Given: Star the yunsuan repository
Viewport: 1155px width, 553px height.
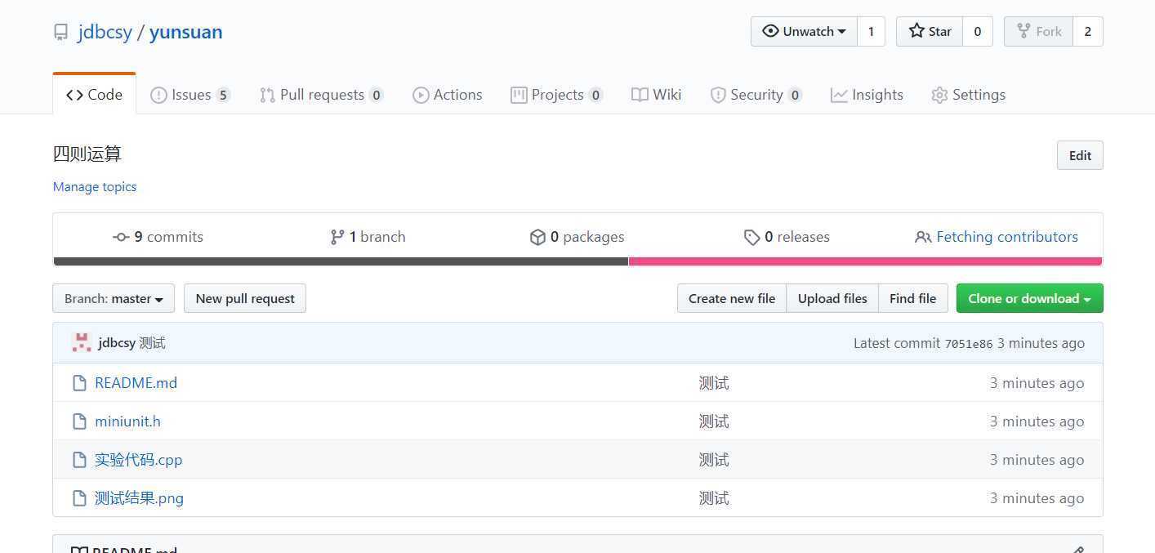Looking at the screenshot, I should [x=930, y=31].
